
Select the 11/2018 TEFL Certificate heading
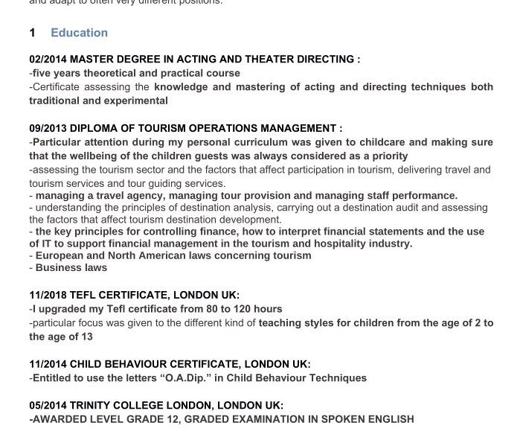tap(135, 295)
